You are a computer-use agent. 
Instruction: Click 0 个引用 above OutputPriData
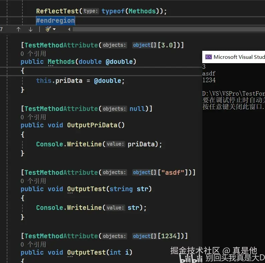(x=33, y=117)
